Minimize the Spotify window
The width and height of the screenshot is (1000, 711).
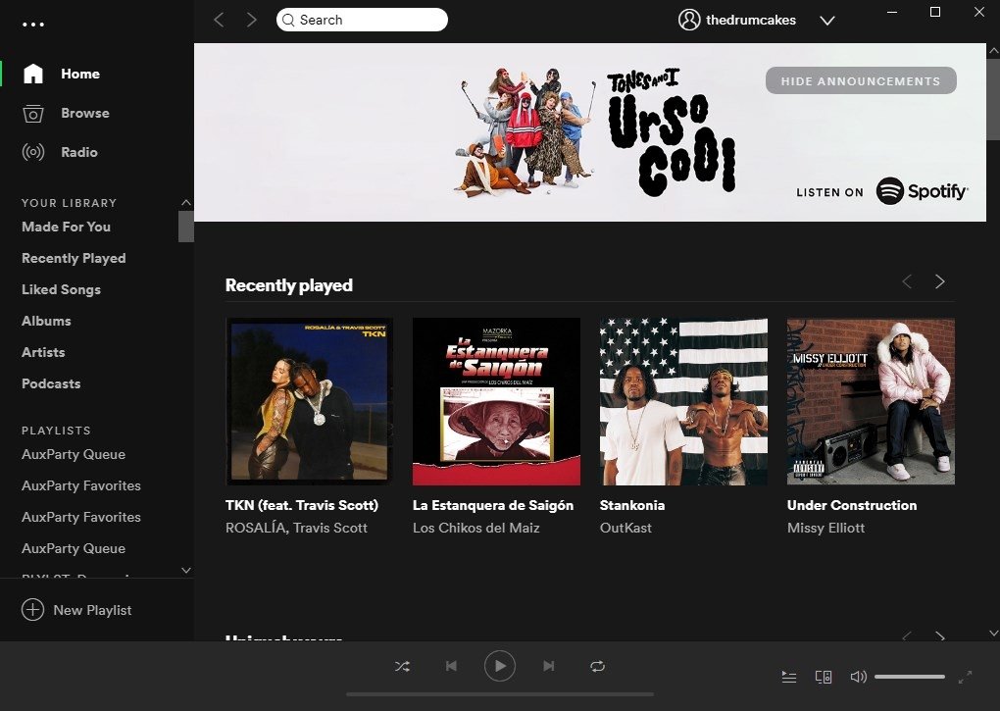892,12
